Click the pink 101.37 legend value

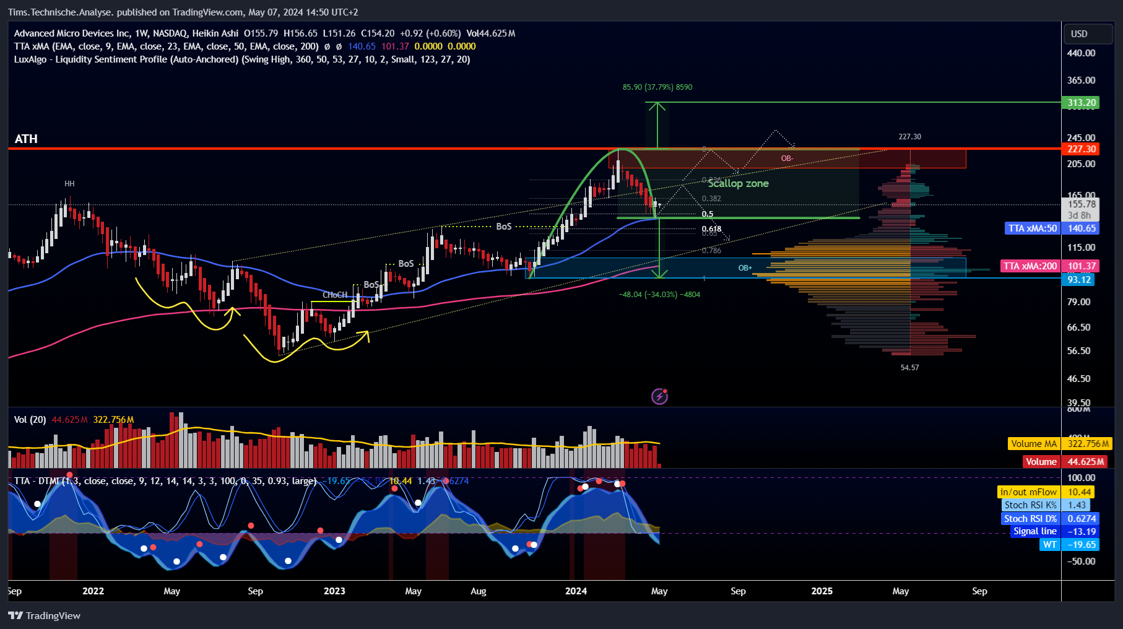pos(395,46)
